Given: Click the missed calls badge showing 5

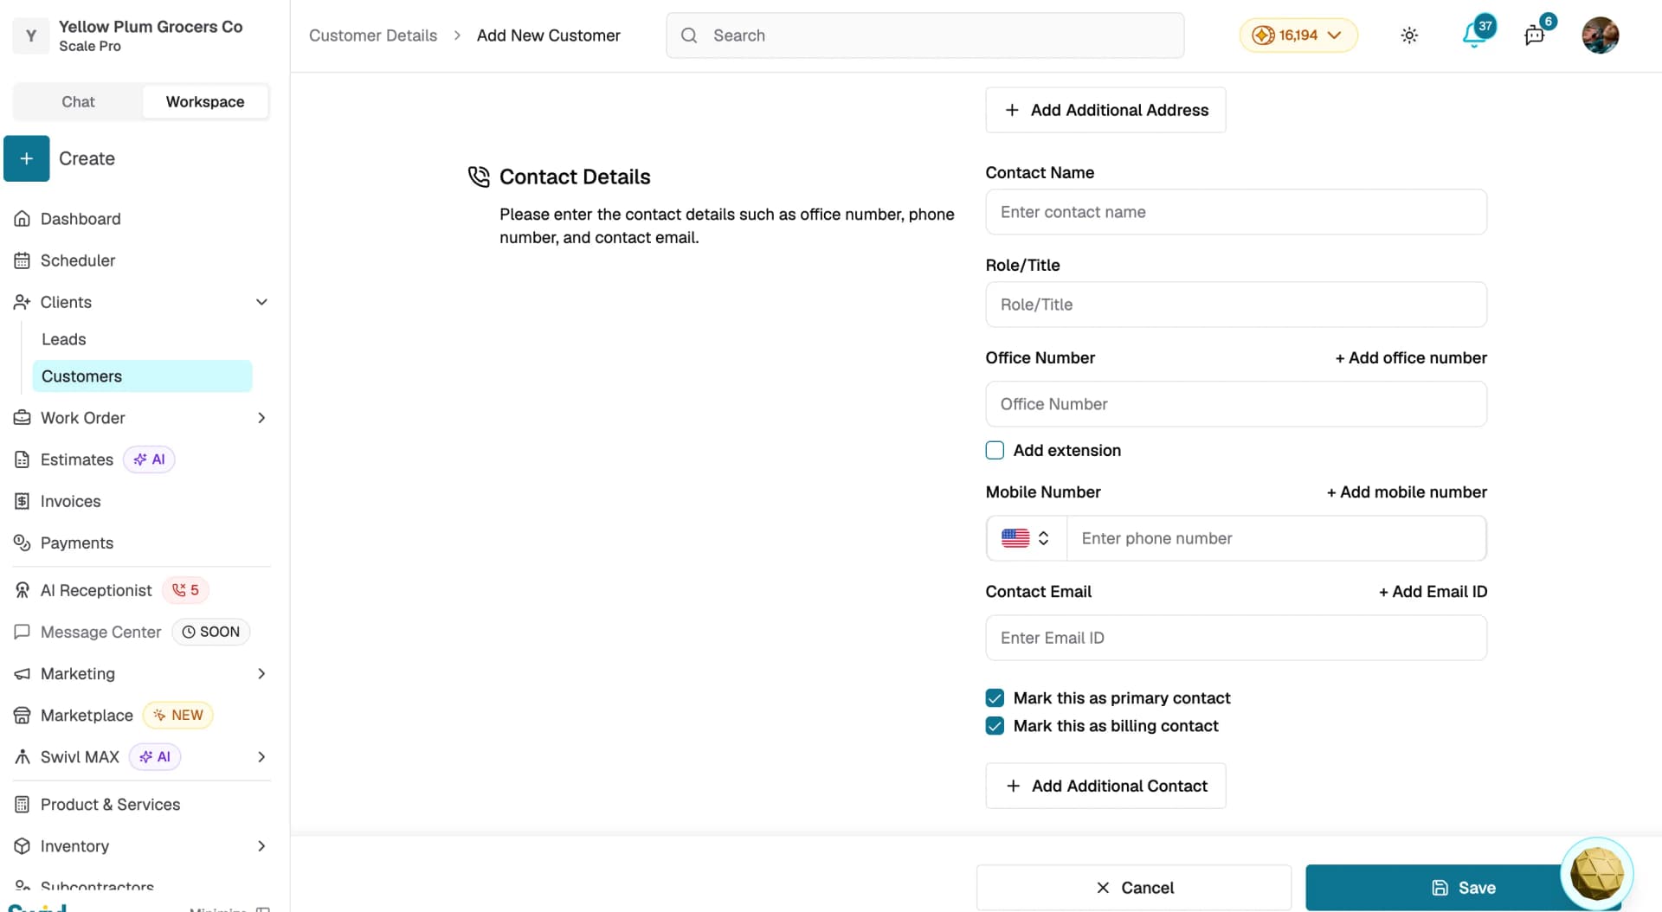Looking at the screenshot, I should (185, 590).
